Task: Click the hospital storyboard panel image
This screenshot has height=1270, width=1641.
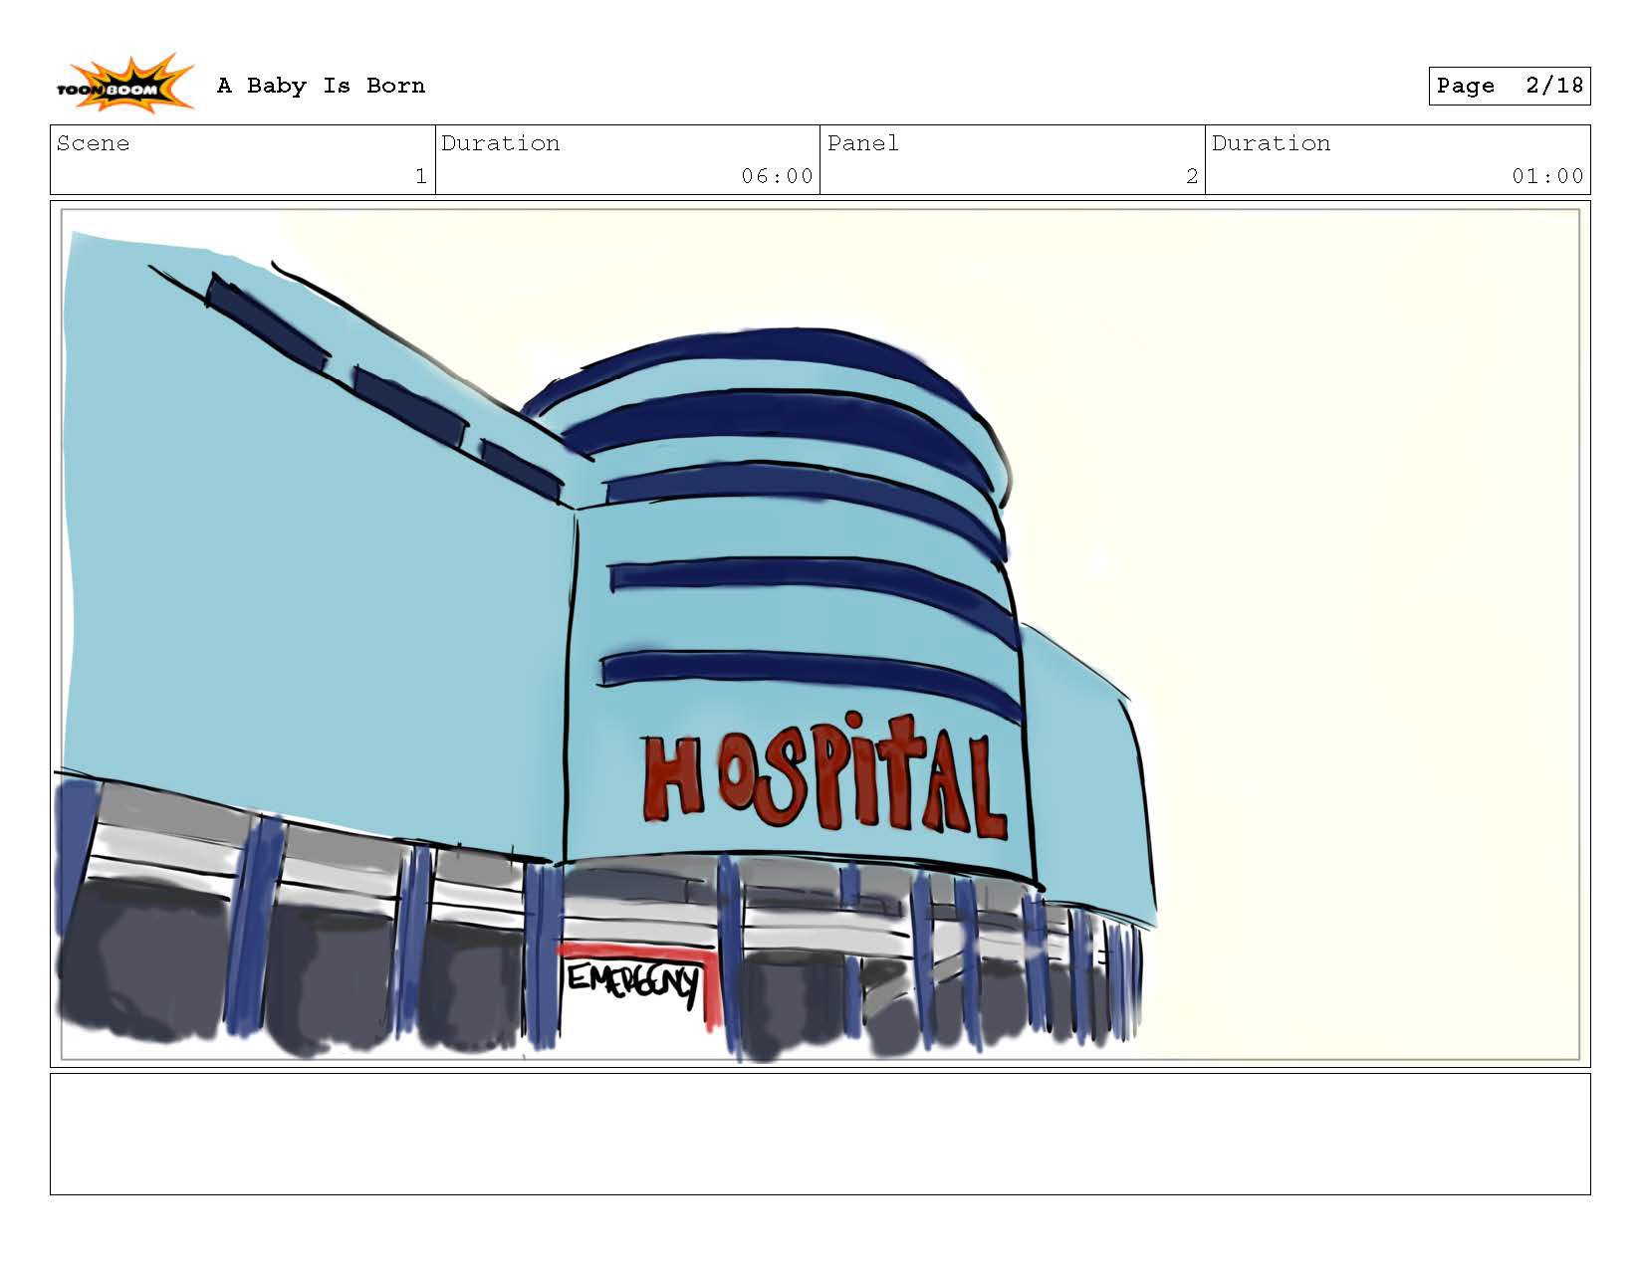Action: tap(820, 634)
